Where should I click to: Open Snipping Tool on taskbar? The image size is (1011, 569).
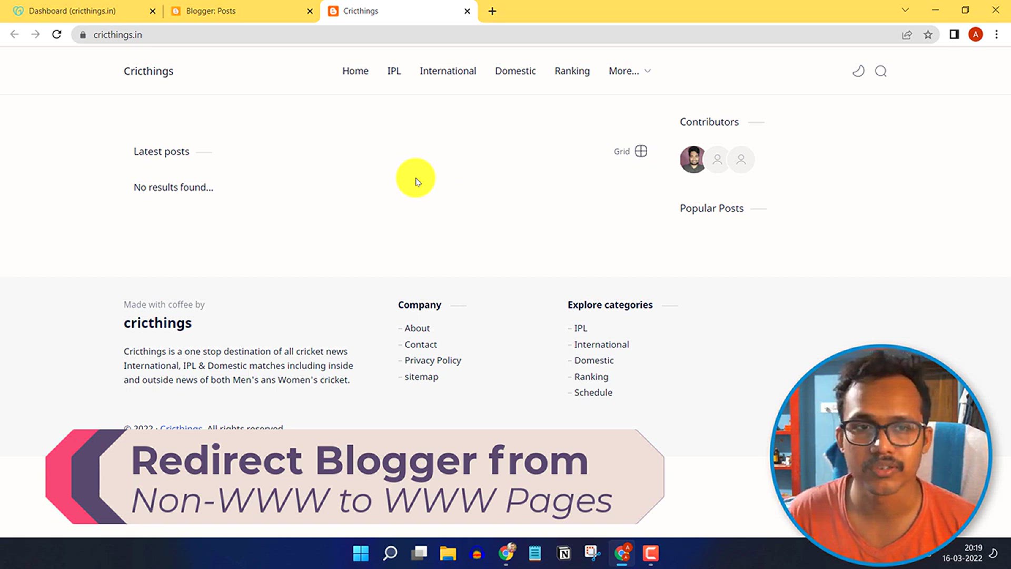click(592, 553)
